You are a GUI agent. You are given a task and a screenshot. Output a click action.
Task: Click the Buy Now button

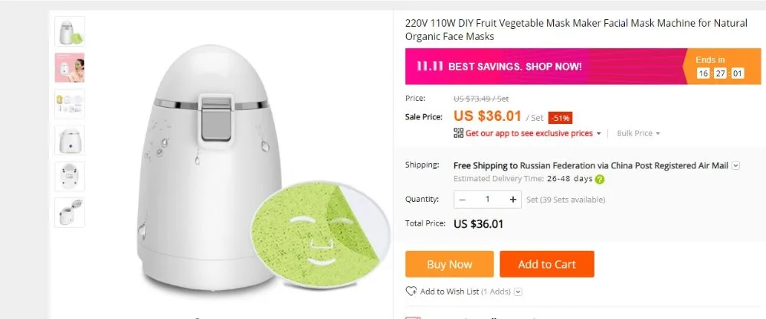[x=450, y=264]
